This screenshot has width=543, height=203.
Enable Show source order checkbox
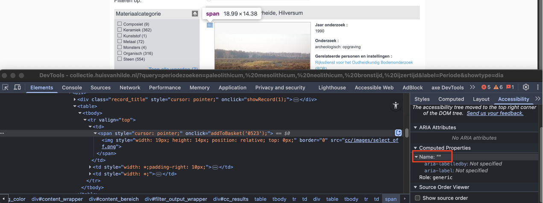coord(417,198)
